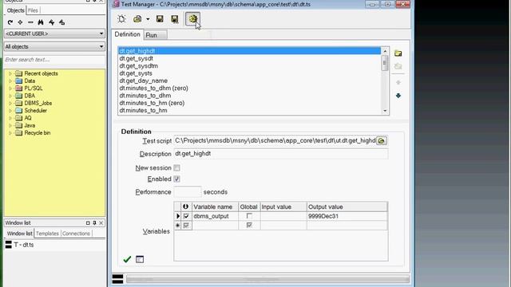Toggle Global checkbox for dbms_output
This screenshot has width=511, height=287.
pyautogui.click(x=249, y=216)
